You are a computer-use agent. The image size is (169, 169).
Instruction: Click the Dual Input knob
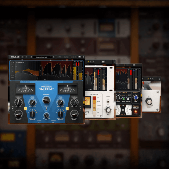[46, 100]
